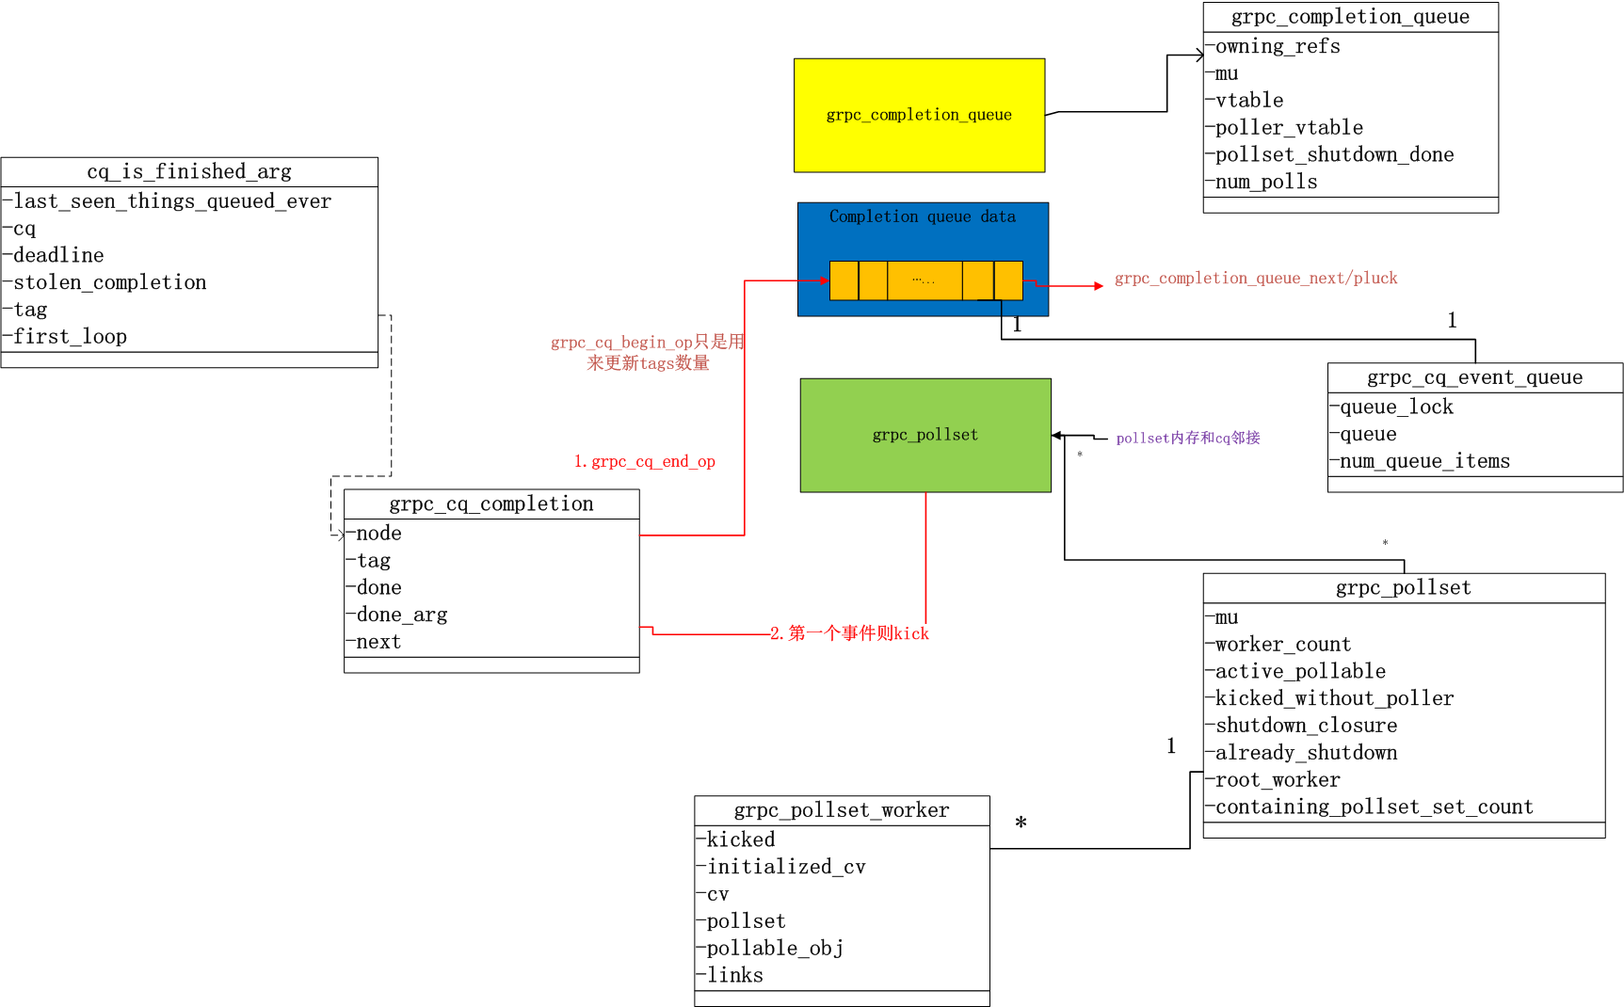Select the green grpc_pollset box

point(925,435)
